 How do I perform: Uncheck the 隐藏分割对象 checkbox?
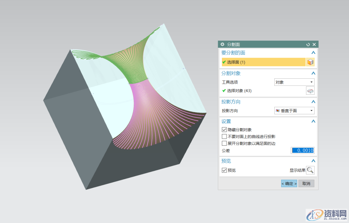point(224,130)
